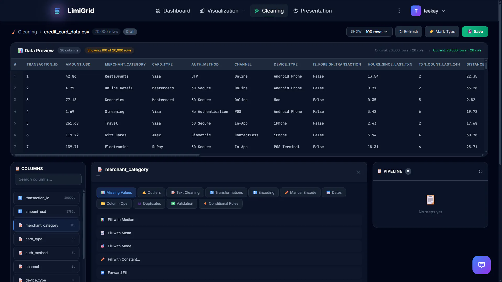This screenshot has width=502, height=282.
Task: Select the Cleaning nav tab
Action: (269, 11)
